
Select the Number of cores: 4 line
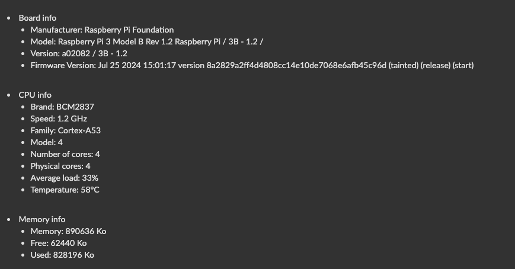pos(65,154)
